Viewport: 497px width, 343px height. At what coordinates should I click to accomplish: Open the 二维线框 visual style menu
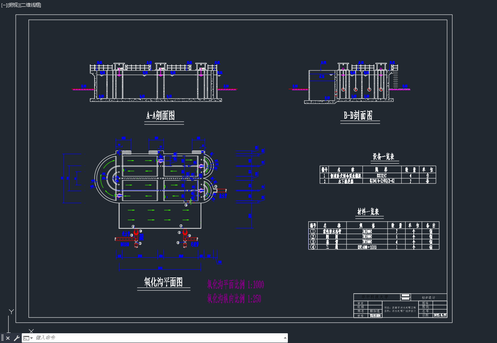pos(30,5)
